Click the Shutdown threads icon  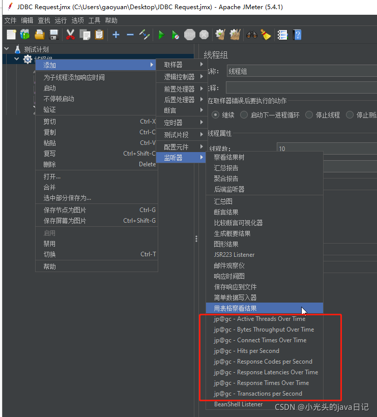pyautogui.click(x=204, y=35)
